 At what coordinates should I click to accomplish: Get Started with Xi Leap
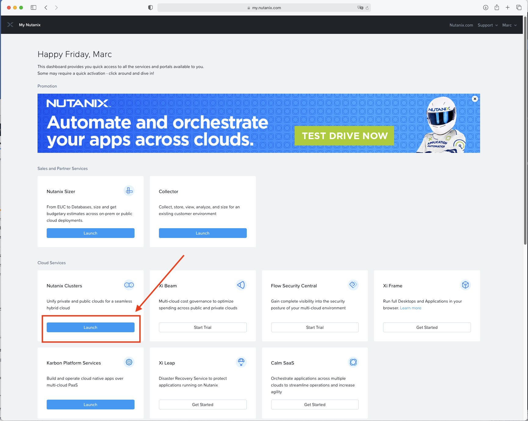[x=203, y=405]
